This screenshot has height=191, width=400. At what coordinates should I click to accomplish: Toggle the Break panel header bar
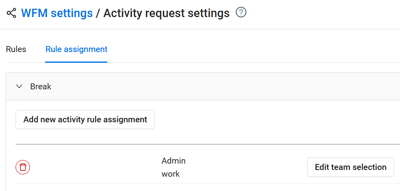pos(199,87)
